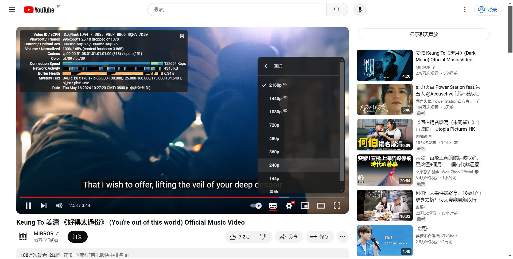
Task: Pause the video
Action: [28, 206]
